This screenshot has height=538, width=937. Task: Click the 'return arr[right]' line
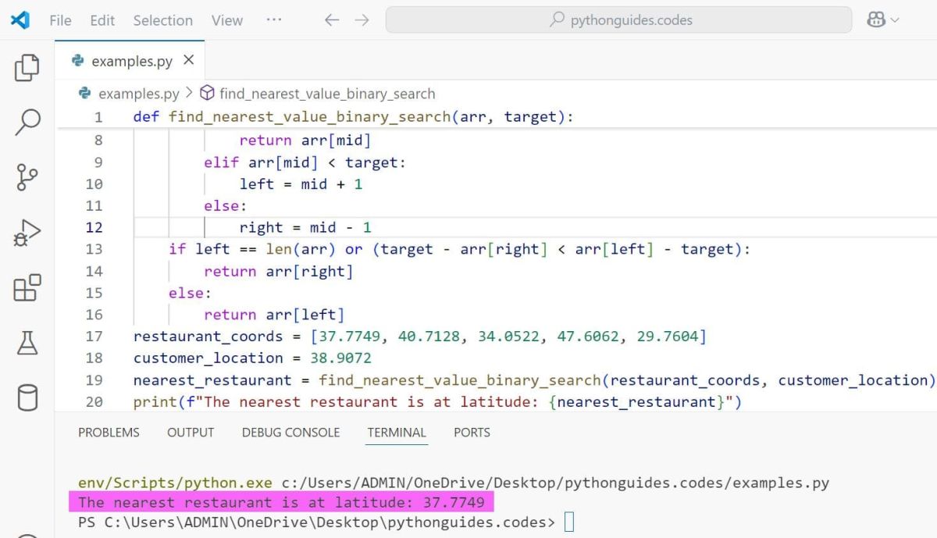coord(279,271)
